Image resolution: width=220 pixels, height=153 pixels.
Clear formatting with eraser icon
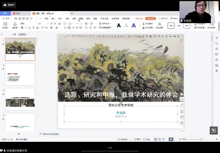coord(59,23)
